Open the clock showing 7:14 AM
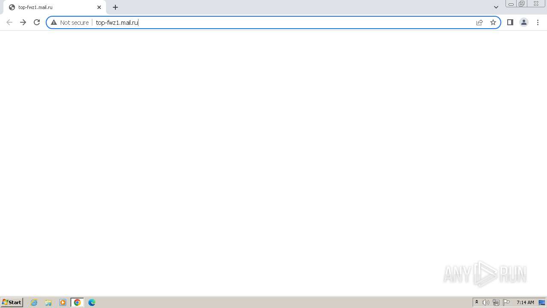Viewport: 547px width, 308px height. (x=525, y=302)
